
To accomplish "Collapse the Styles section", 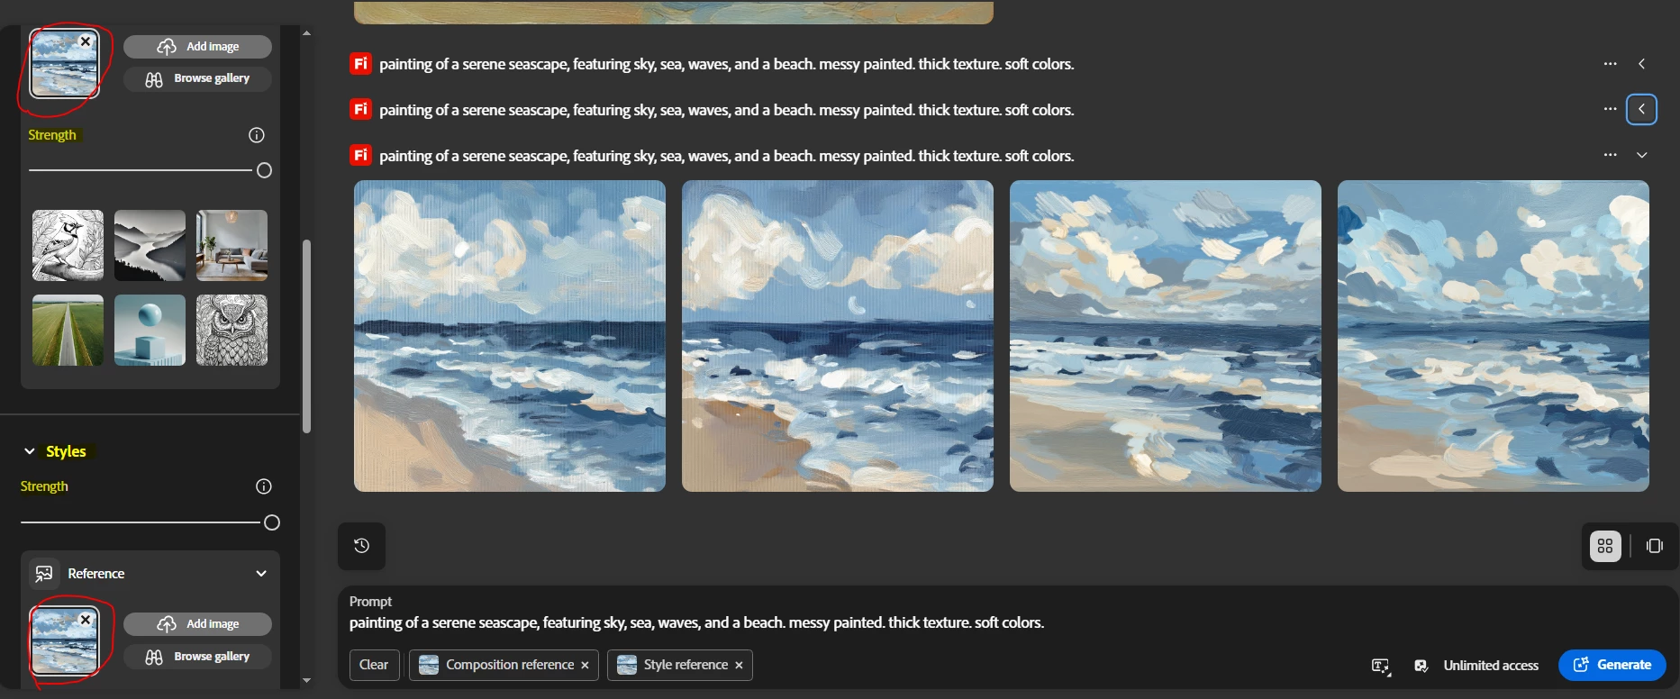I will pyautogui.click(x=30, y=451).
